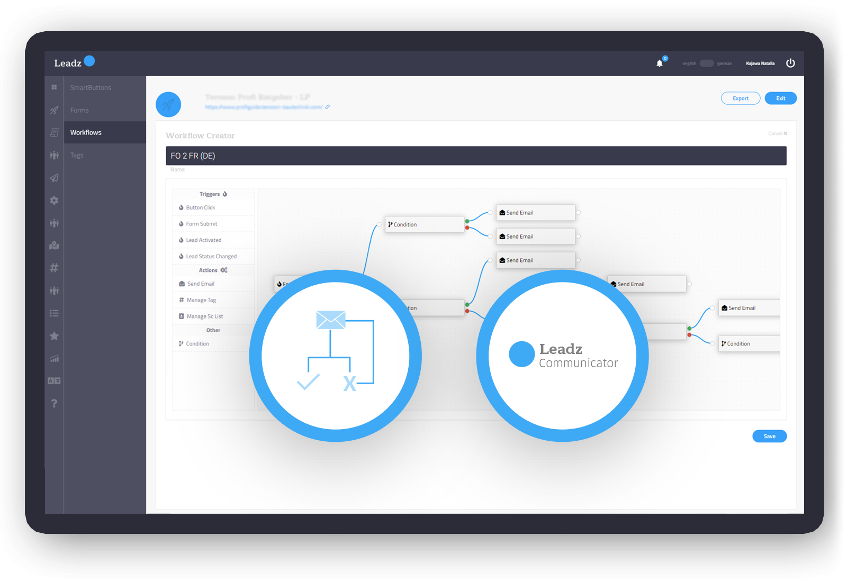Screen dimensions: 847x582
Task: Open the SmartButtons grid icon in sidebar
Action: [54, 87]
